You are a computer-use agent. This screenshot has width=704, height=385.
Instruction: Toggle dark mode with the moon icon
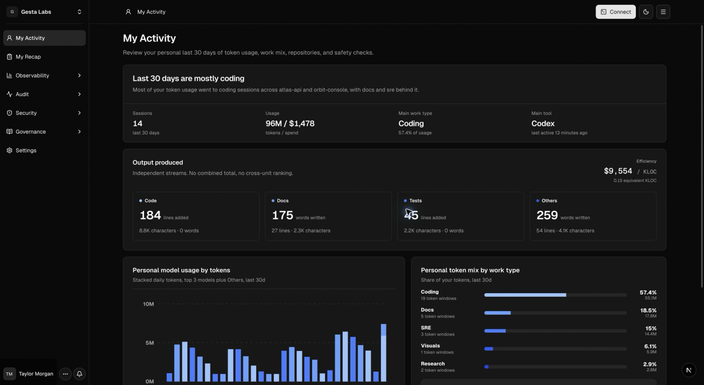pyautogui.click(x=646, y=12)
